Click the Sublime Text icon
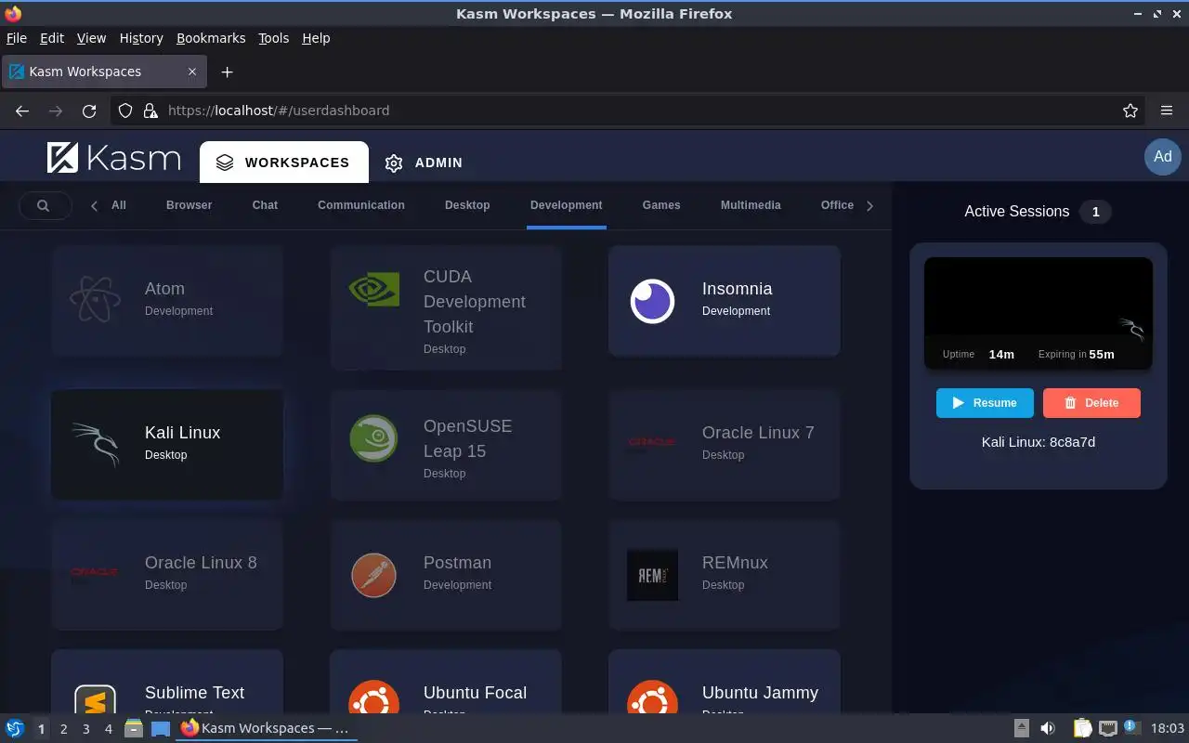The height and width of the screenshot is (743, 1189). [95, 700]
